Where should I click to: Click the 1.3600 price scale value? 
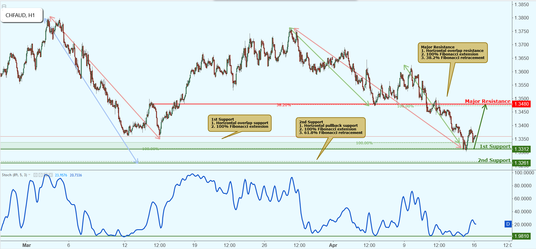(521, 72)
